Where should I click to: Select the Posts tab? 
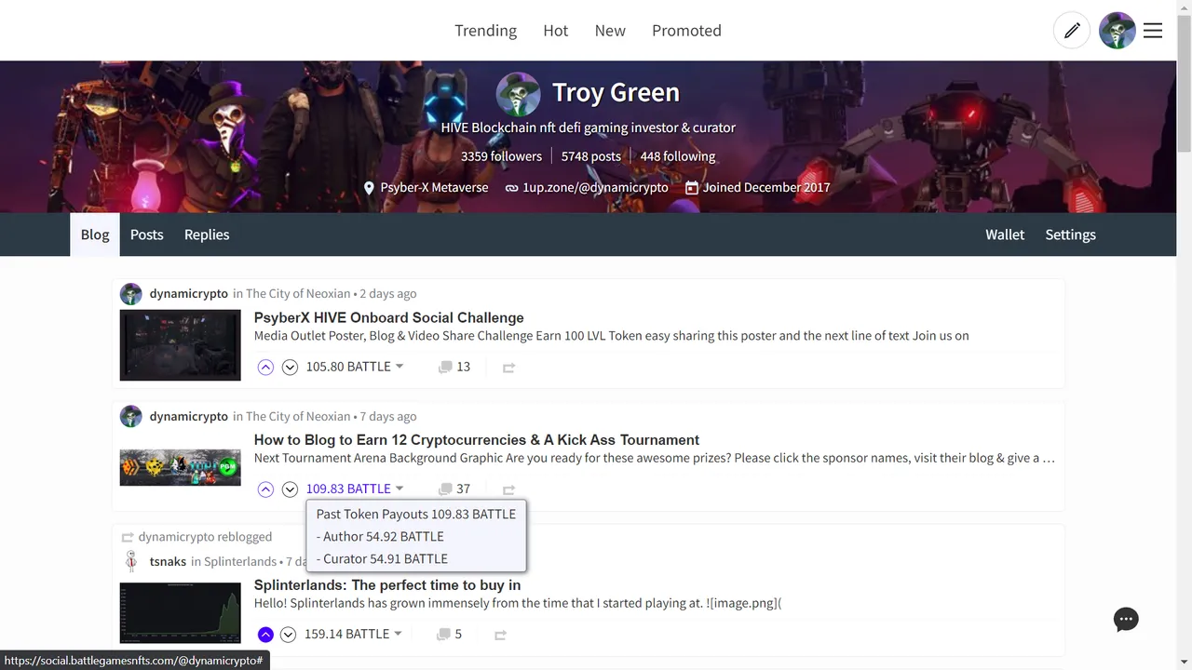click(x=146, y=234)
